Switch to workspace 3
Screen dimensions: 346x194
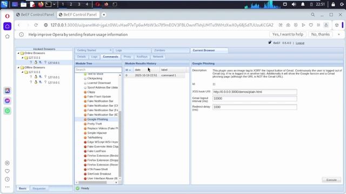[79, 4]
